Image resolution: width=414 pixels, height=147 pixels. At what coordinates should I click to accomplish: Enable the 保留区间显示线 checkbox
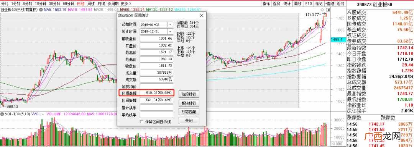(x=141, y=122)
